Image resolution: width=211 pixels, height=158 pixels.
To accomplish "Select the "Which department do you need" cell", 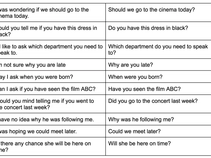I will click(158, 50).
